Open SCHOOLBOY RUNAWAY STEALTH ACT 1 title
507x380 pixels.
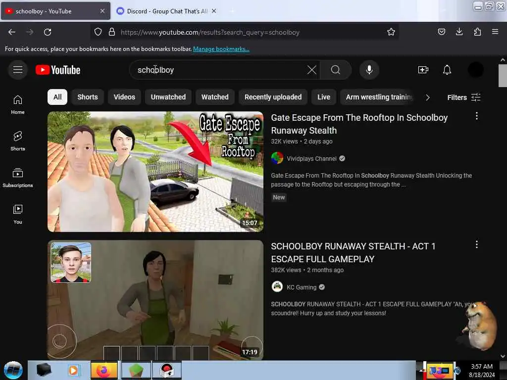click(353, 252)
